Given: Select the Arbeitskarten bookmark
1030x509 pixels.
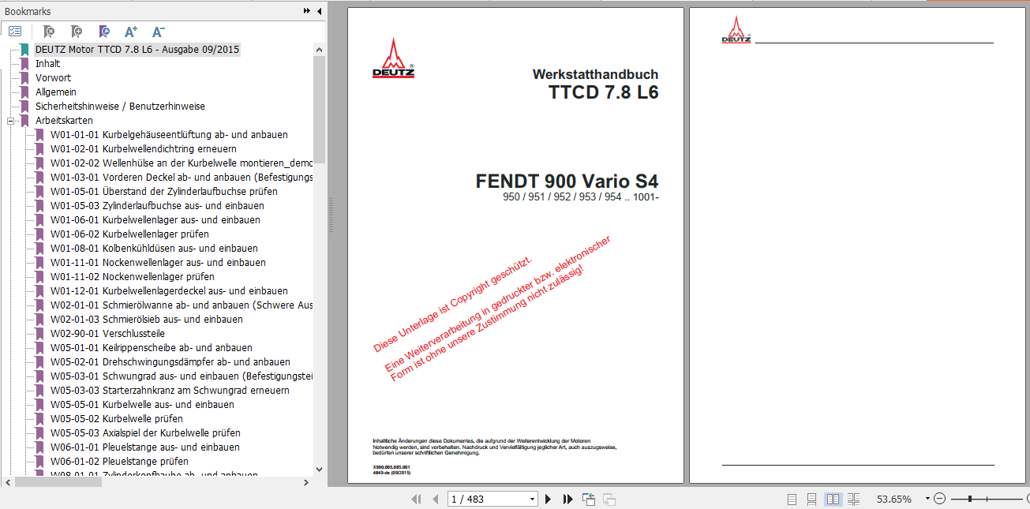Looking at the screenshot, I should tap(64, 120).
